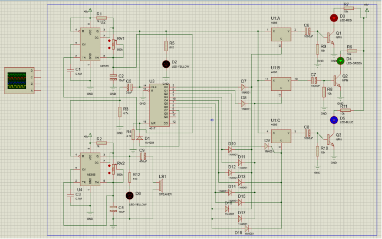This screenshot has height=239, width=382.
Task: Select the U4 NE555 timer chip
Action: [90, 168]
